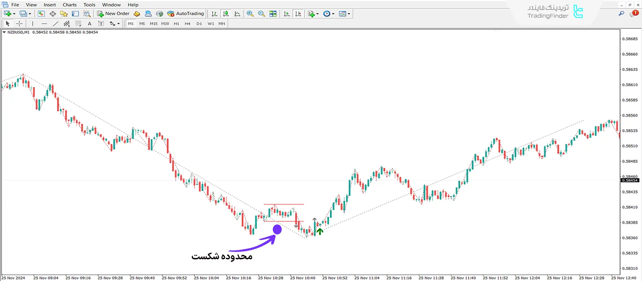Screen dimensions: 642x281
Task: Tile chart windows
Action: [x=273, y=14]
